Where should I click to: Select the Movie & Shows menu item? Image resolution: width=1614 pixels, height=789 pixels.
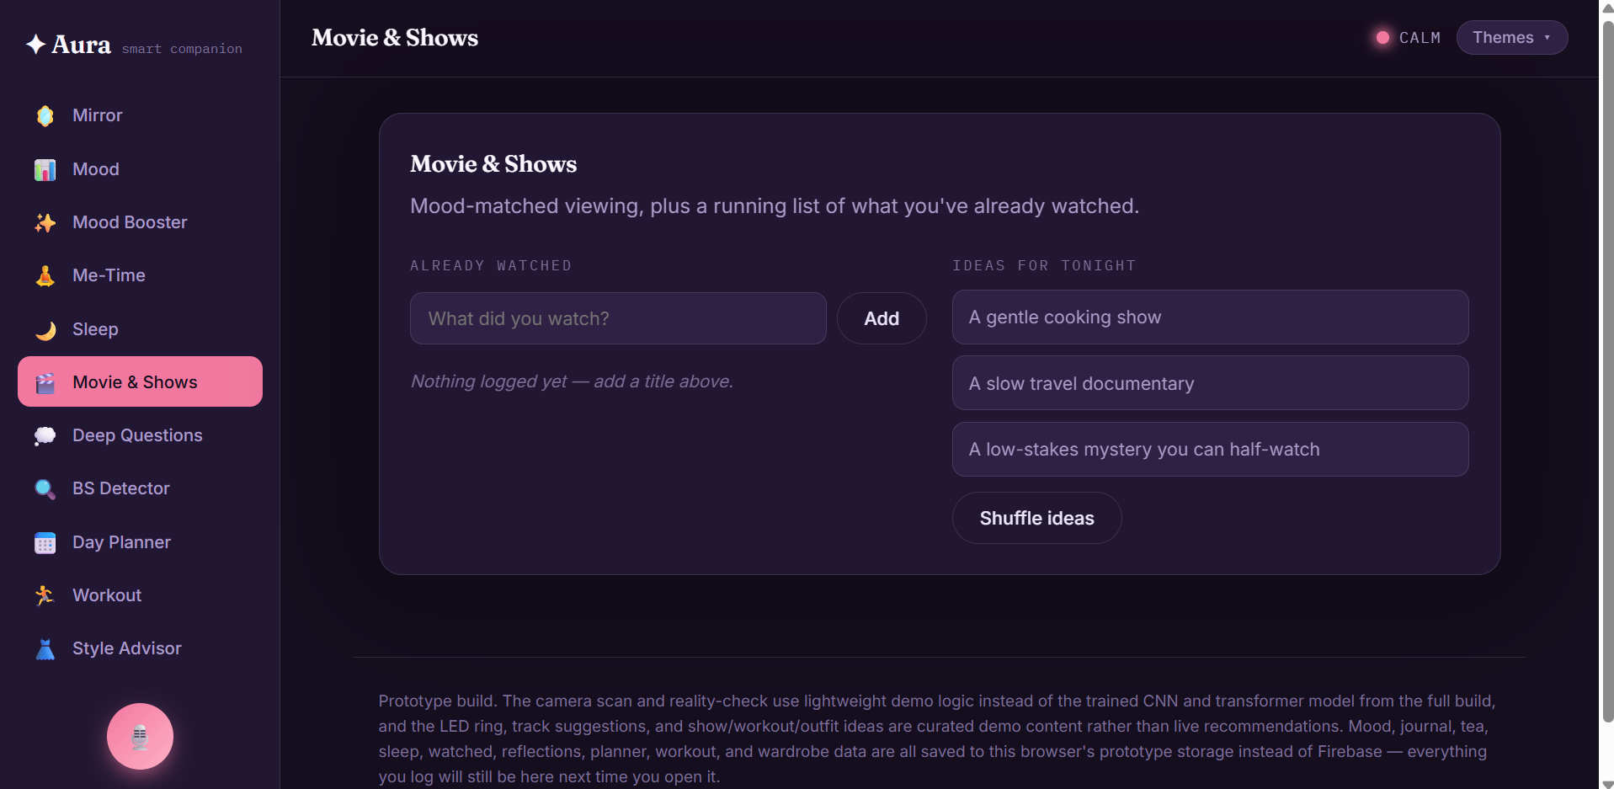pyautogui.click(x=140, y=381)
